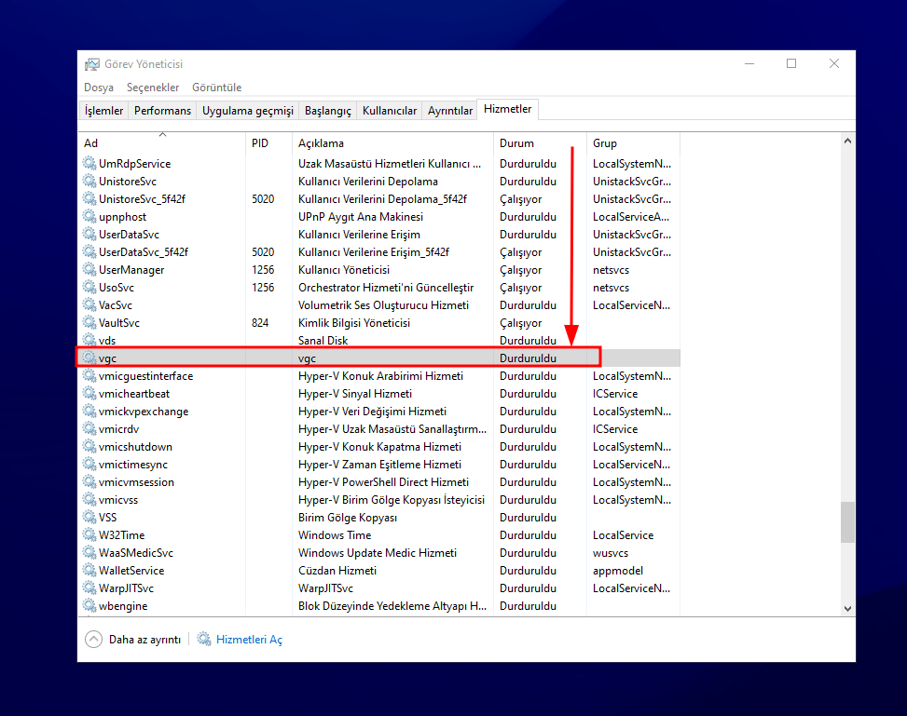The height and width of the screenshot is (716, 907).
Task: Click 'Cüzdan Hizmeti' description text
Action: click(x=337, y=571)
